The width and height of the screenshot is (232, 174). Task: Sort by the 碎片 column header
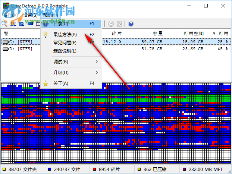click(x=113, y=34)
